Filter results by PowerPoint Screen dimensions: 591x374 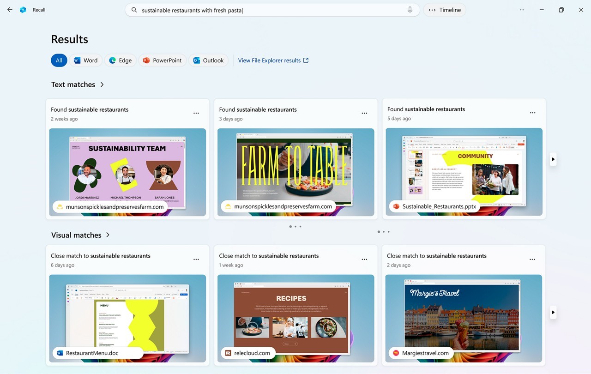pos(162,60)
